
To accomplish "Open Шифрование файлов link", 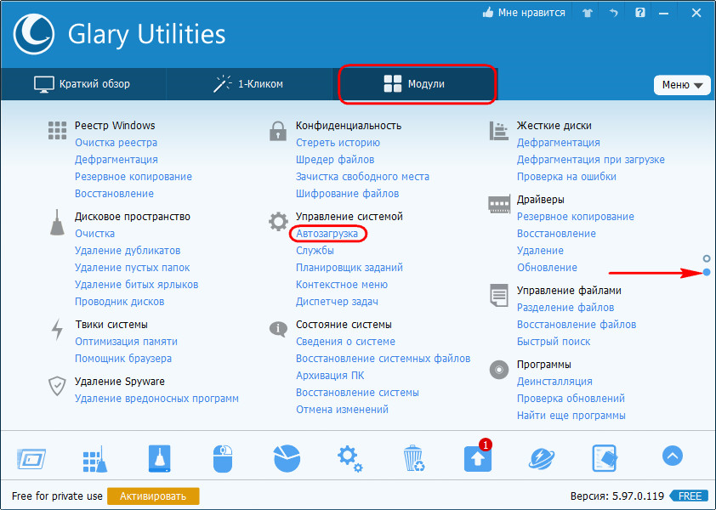I will pos(347,194).
